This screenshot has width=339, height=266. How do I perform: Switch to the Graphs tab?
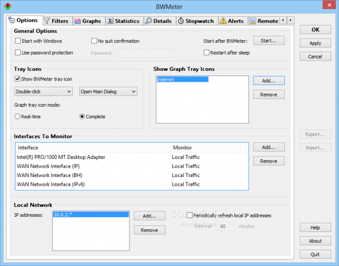(x=89, y=21)
